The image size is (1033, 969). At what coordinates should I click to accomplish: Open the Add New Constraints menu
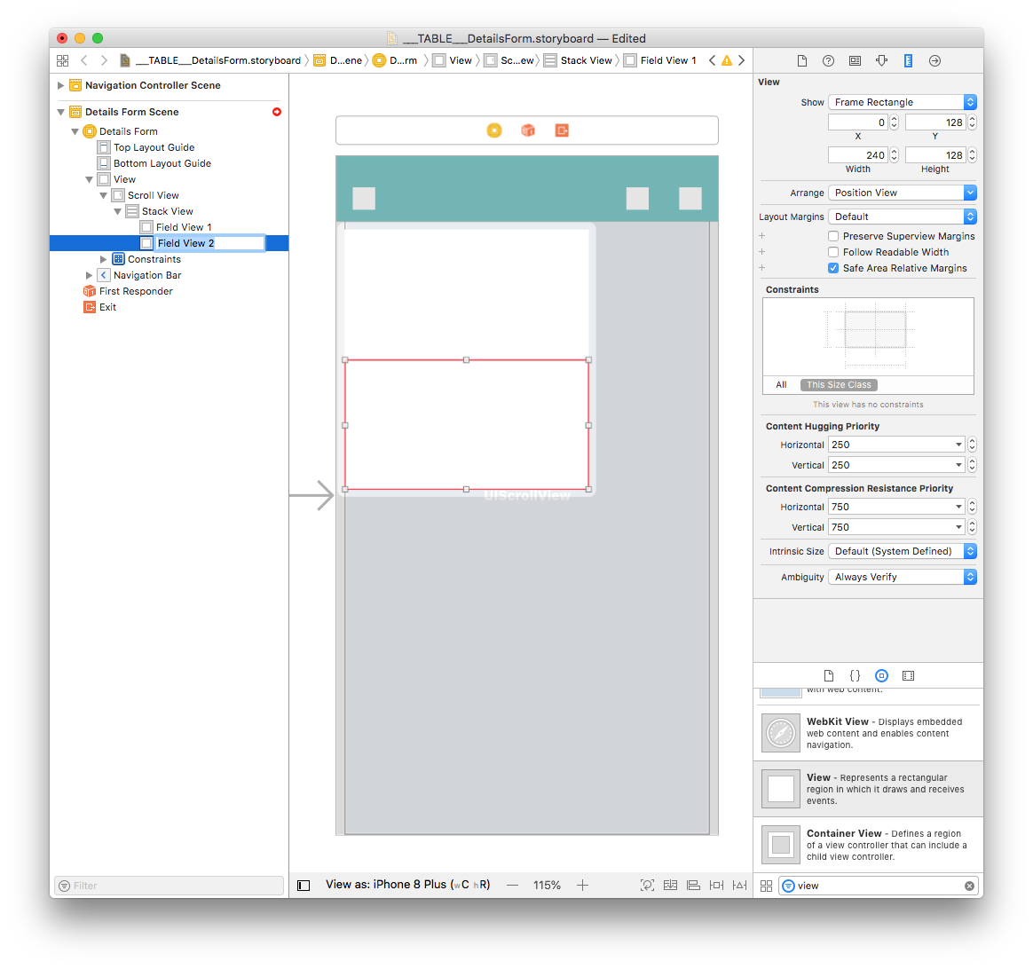(x=716, y=886)
